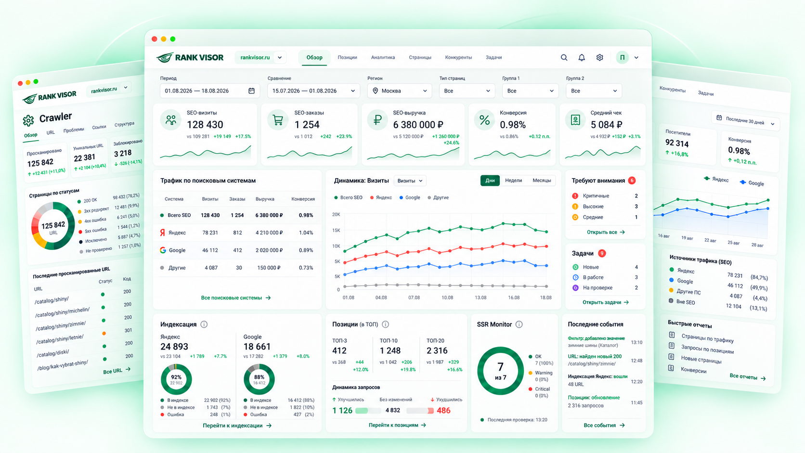Click the На проверке task status icon

575,288
